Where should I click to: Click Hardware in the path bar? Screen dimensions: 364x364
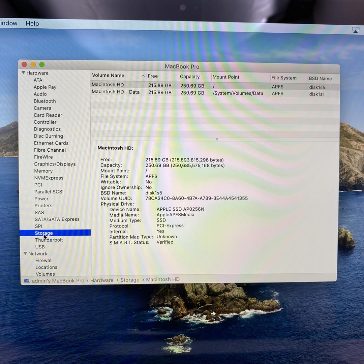pyautogui.click(x=102, y=280)
